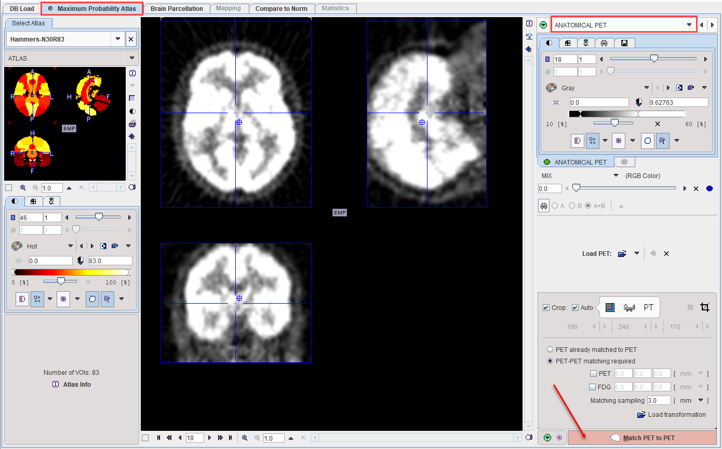Open Atlas Info
722x449 pixels.
(x=72, y=385)
